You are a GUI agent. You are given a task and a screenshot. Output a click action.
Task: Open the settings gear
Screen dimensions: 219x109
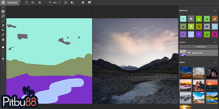coord(83,2)
